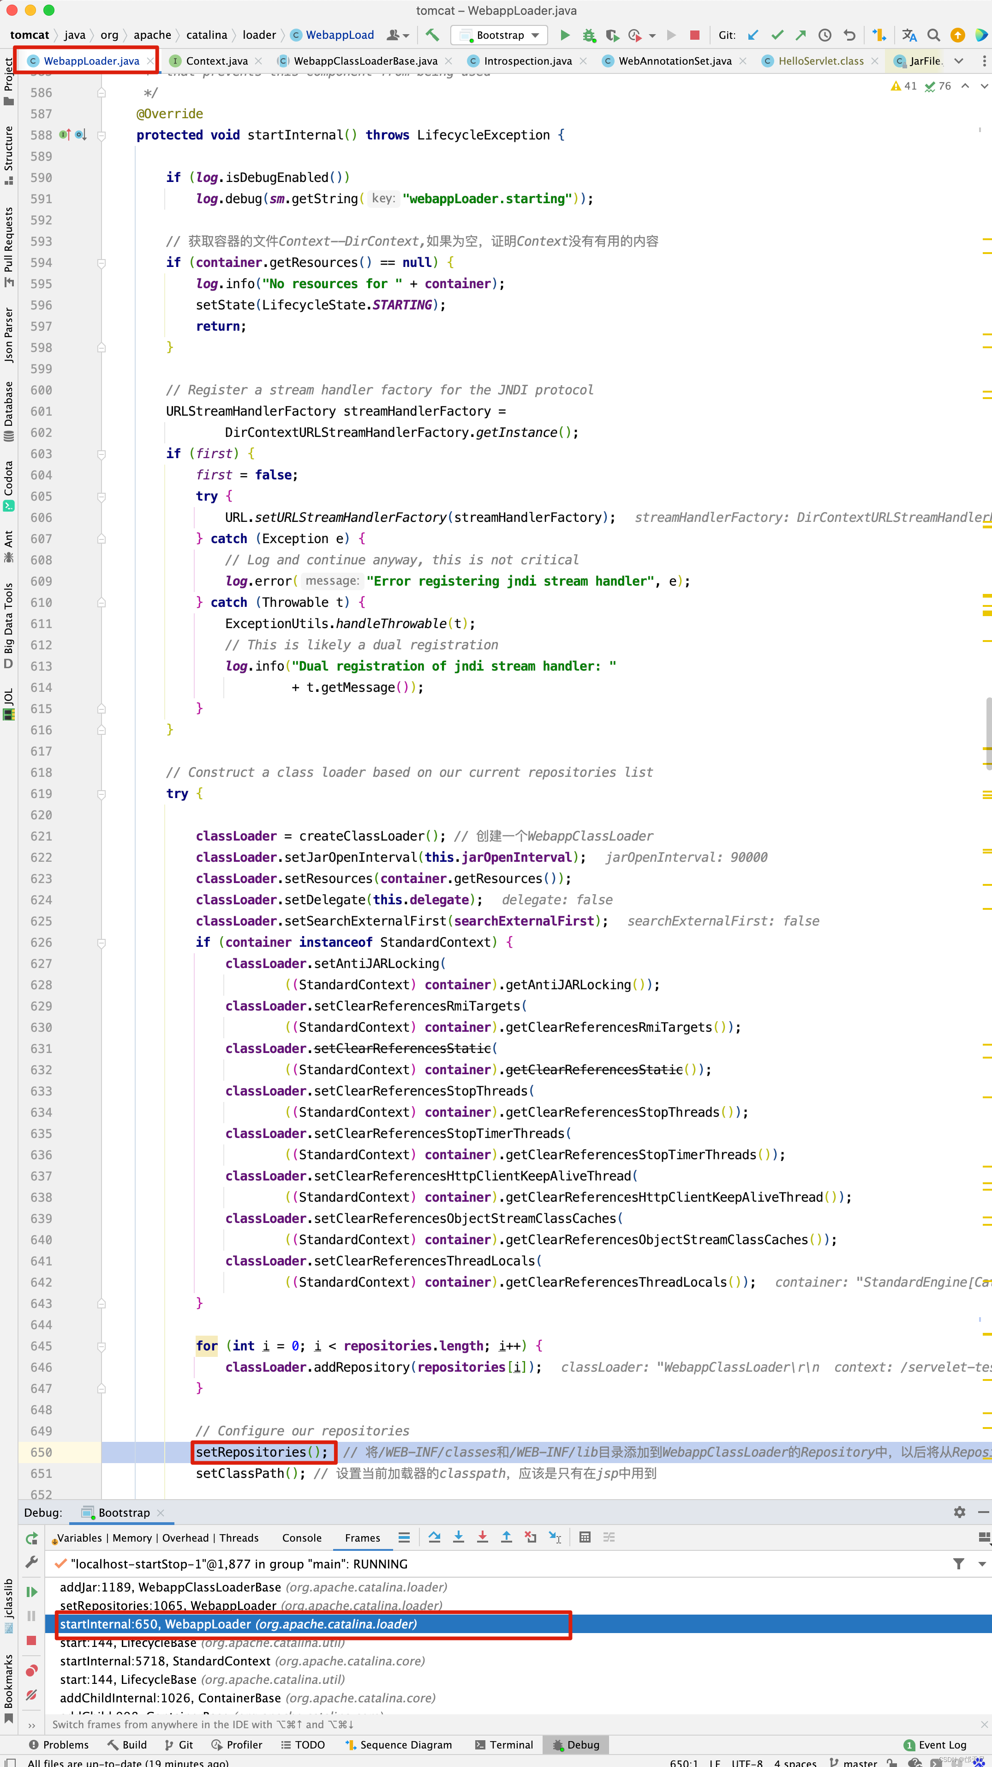Open the translate plugin icon
The image size is (992, 1767).
point(909,35)
